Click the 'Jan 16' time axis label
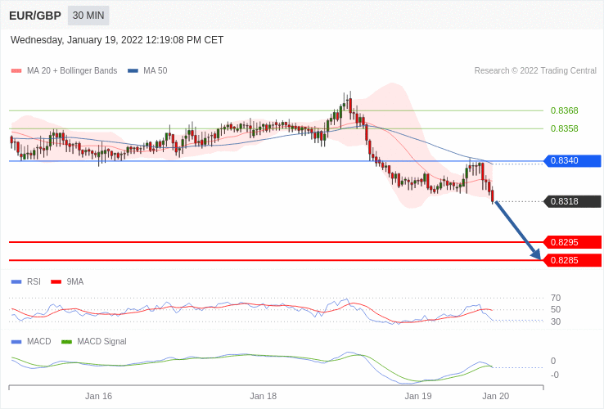Screen dimensions: 604x409 [x=98, y=396]
